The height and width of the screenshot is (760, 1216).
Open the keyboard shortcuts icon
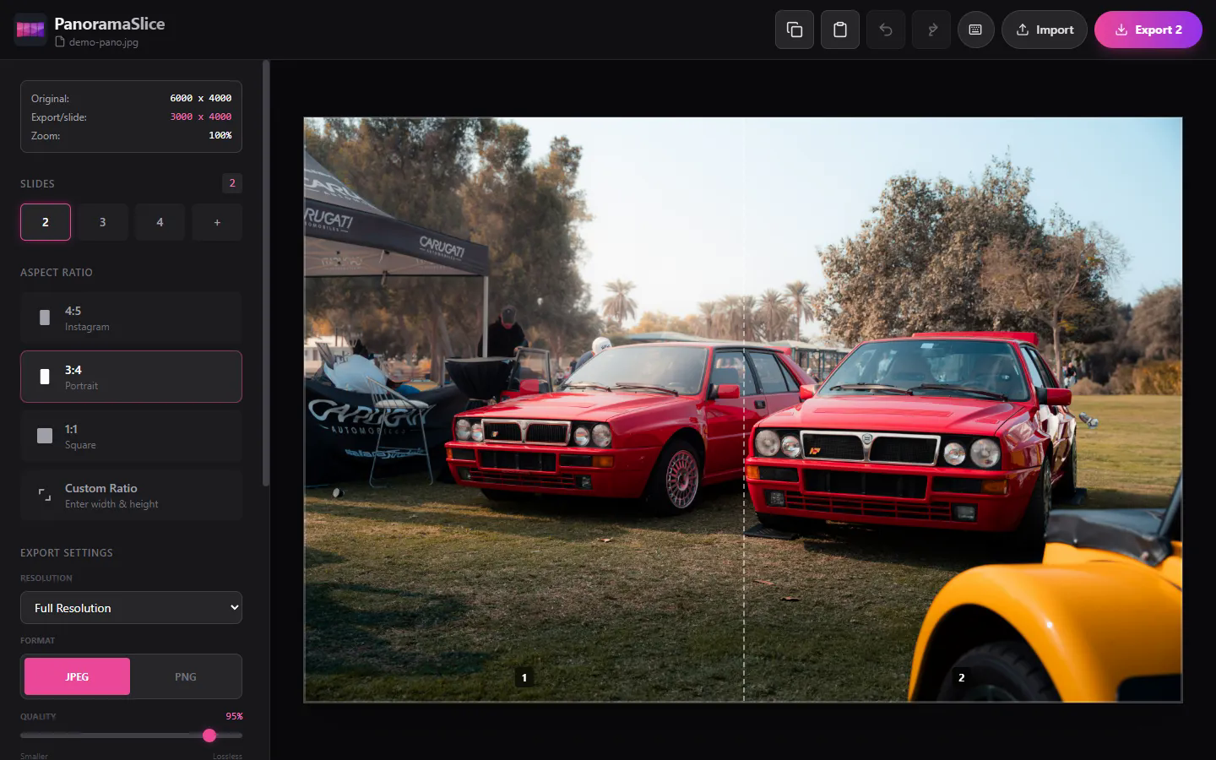[975, 30]
